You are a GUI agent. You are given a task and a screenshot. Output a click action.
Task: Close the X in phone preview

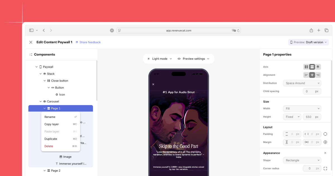(x=153, y=84)
